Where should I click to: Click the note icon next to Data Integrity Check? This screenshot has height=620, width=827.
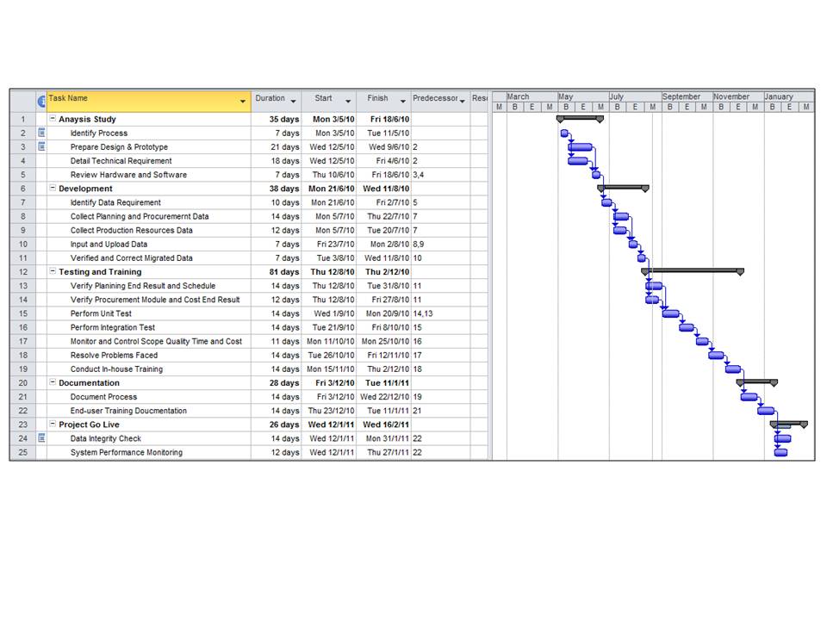coord(41,438)
